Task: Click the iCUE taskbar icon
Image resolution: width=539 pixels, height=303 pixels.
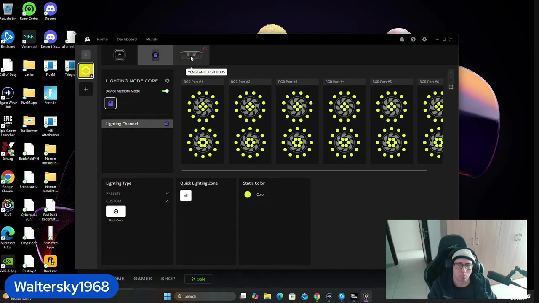Action: [x=366, y=296]
